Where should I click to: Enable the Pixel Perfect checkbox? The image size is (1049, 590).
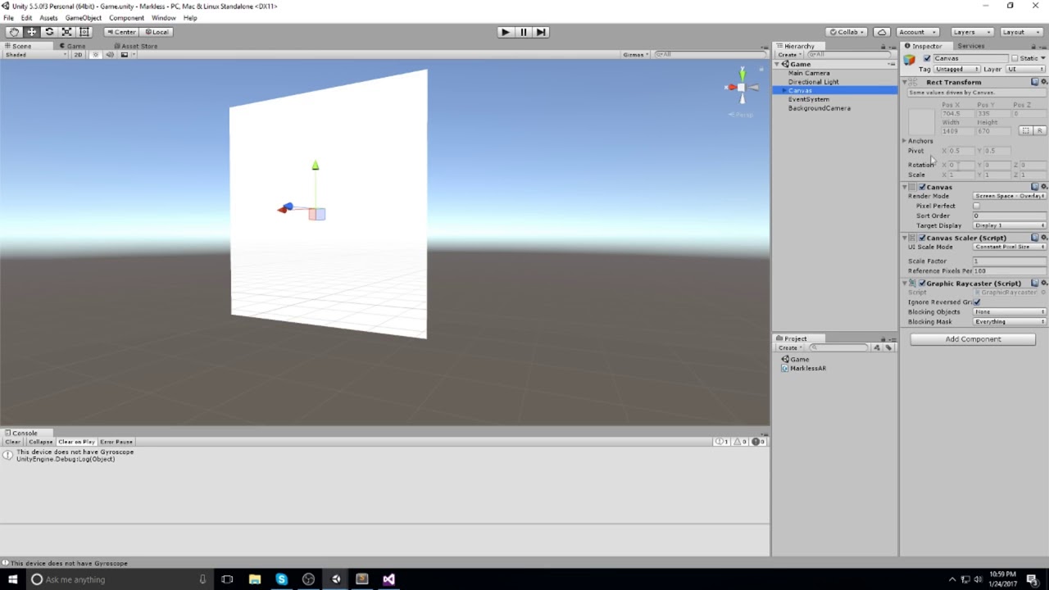pyautogui.click(x=977, y=206)
